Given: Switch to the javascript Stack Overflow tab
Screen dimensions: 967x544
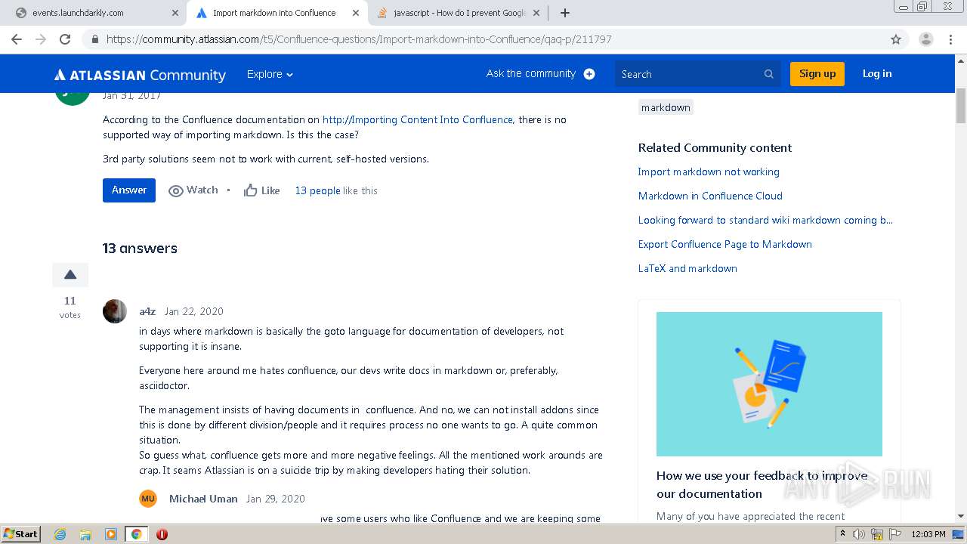Looking at the screenshot, I should coord(459,13).
